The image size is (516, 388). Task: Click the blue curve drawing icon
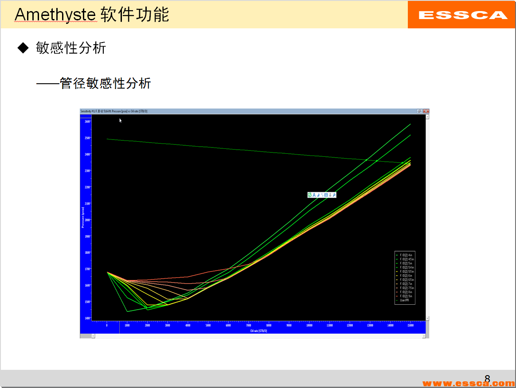pyautogui.click(x=318, y=195)
